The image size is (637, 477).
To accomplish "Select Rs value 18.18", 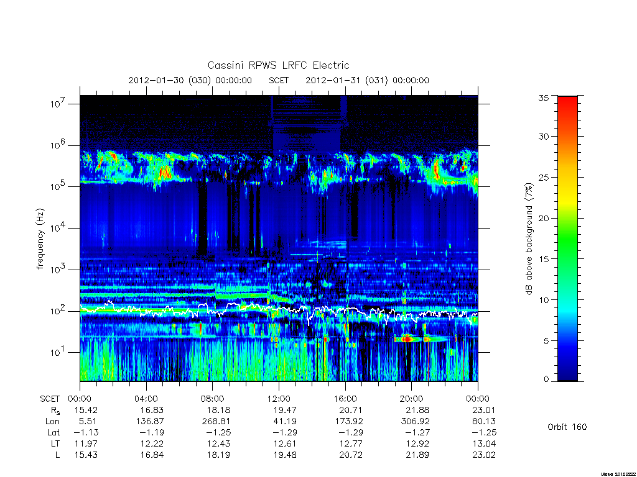I will tap(218, 410).
